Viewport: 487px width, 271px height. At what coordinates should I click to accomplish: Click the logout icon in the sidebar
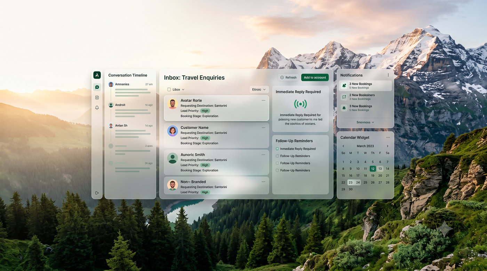tap(97, 193)
